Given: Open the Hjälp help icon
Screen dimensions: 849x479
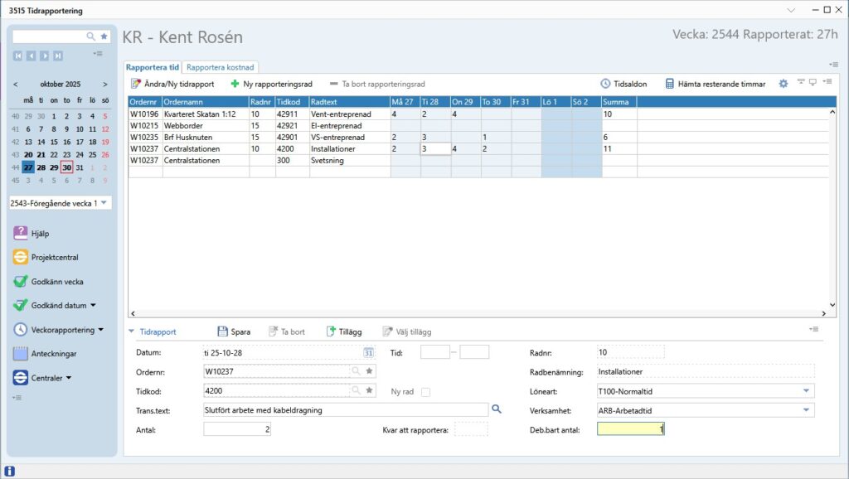Looking at the screenshot, I should [22, 234].
